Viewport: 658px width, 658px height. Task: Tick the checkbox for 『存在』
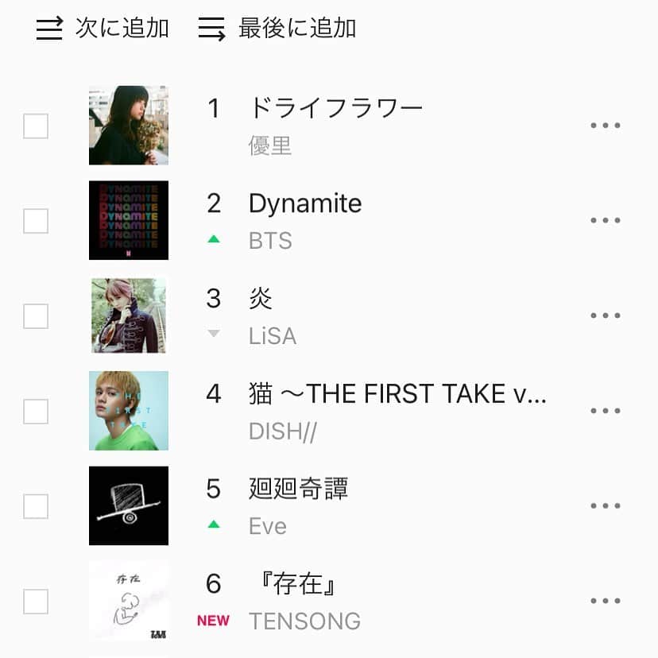36,602
